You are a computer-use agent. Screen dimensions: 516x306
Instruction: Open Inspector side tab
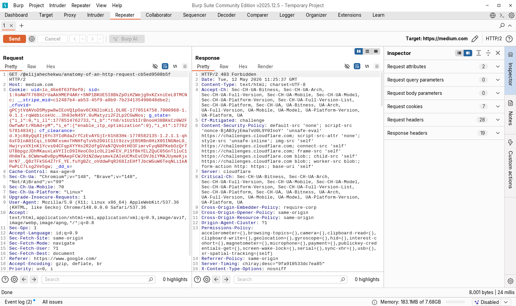coord(510,71)
